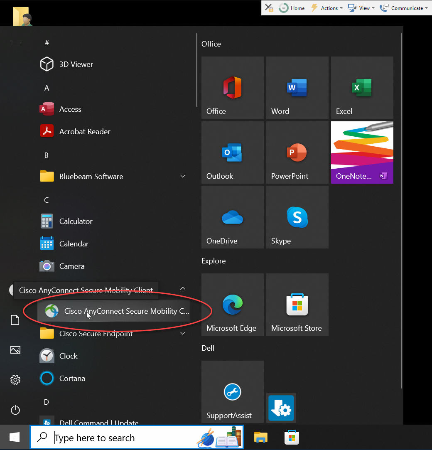432x450 pixels.
Task: Click Home in the remote session toolbar
Action: point(292,8)
